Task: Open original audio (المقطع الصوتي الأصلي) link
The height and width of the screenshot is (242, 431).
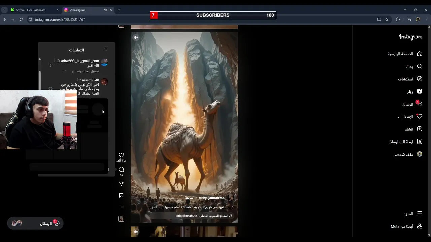Action: [204, 216]
